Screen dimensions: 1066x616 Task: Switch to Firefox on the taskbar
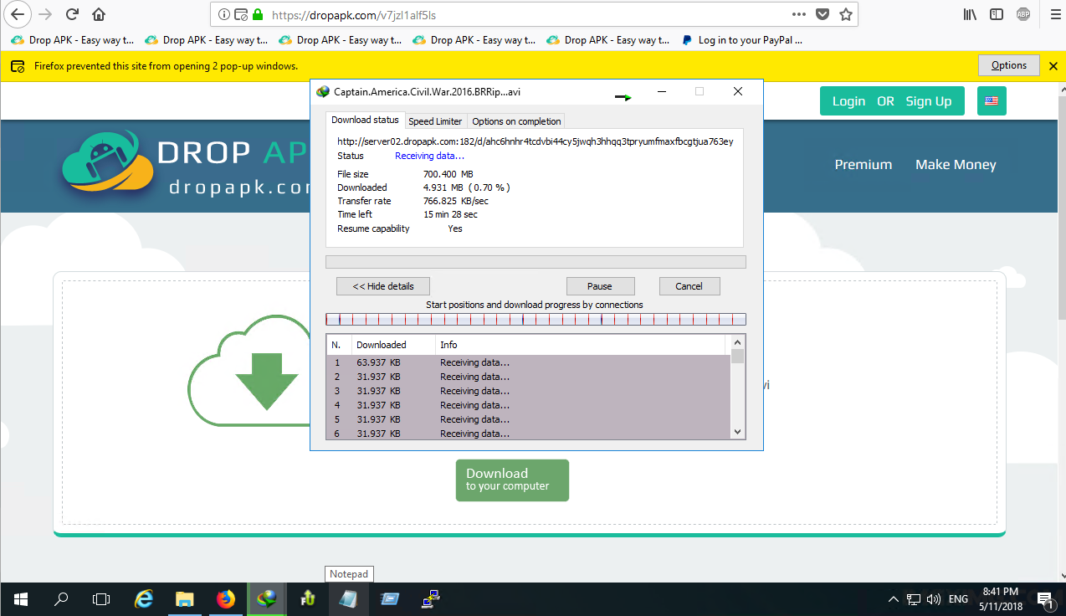(x=226, y=599)
